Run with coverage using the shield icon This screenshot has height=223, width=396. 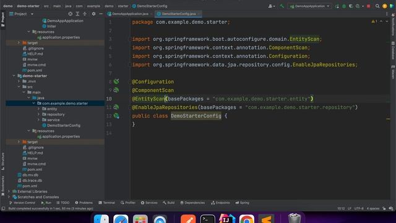pos(351,6)
